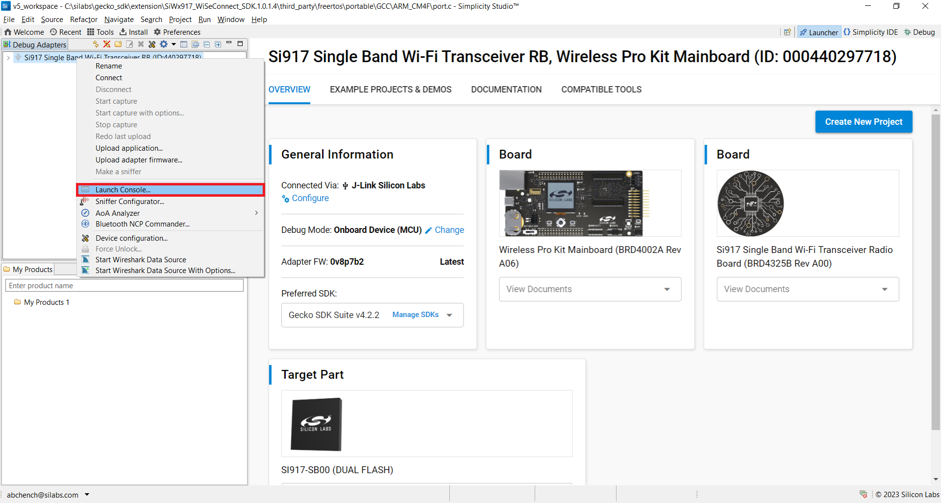Open the abchench@silabs.com account dropdown

(87, 495)
